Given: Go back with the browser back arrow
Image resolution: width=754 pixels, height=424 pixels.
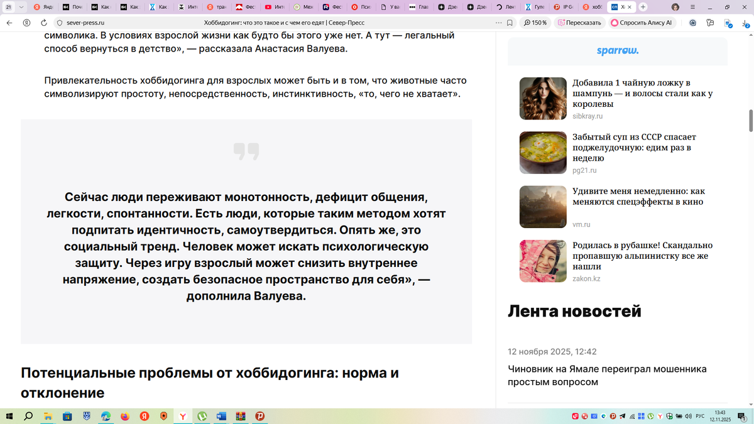Looking at the screenshot, I should point(9,23).
